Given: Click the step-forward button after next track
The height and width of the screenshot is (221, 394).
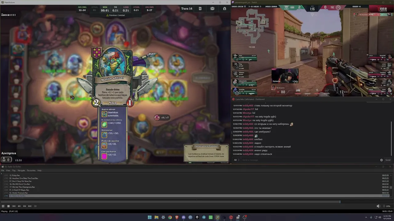Looking at the screenshot, I should 35,206.
